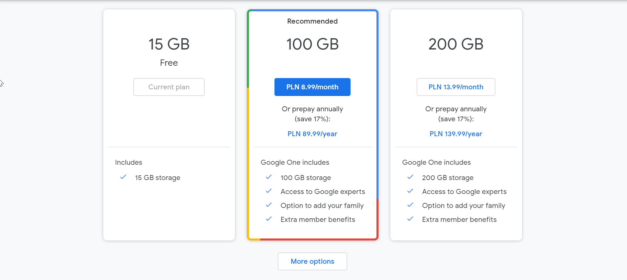
Task: Click the Option to add your family checkmark in the 100 GB plan
Action: pyautogui.click(x=268, y=205)
